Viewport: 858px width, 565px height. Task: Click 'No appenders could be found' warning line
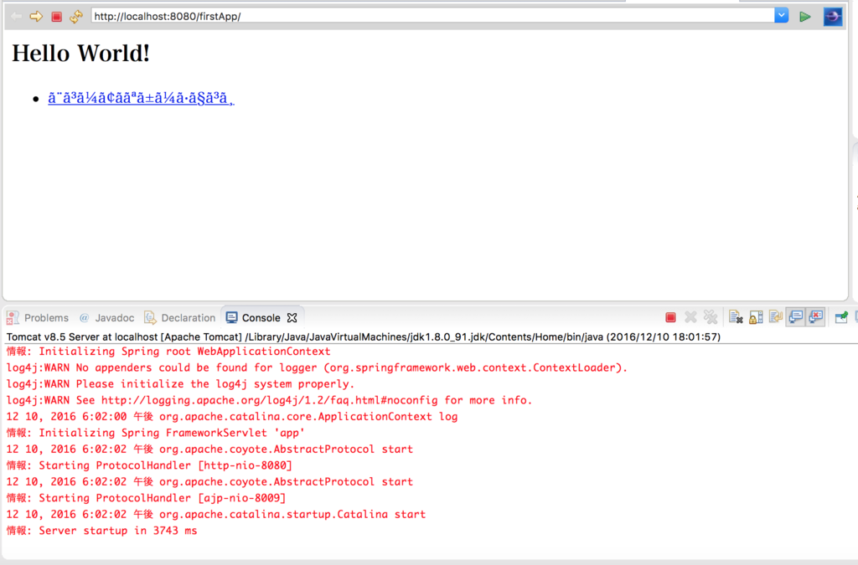pos(317,367)
